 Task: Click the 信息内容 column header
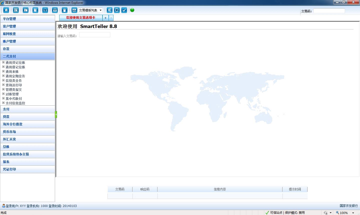[220, 189]
